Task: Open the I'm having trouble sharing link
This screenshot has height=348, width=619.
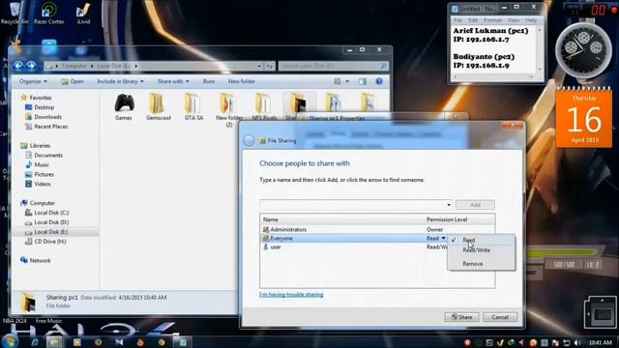Action: click(x=291, y=295)
